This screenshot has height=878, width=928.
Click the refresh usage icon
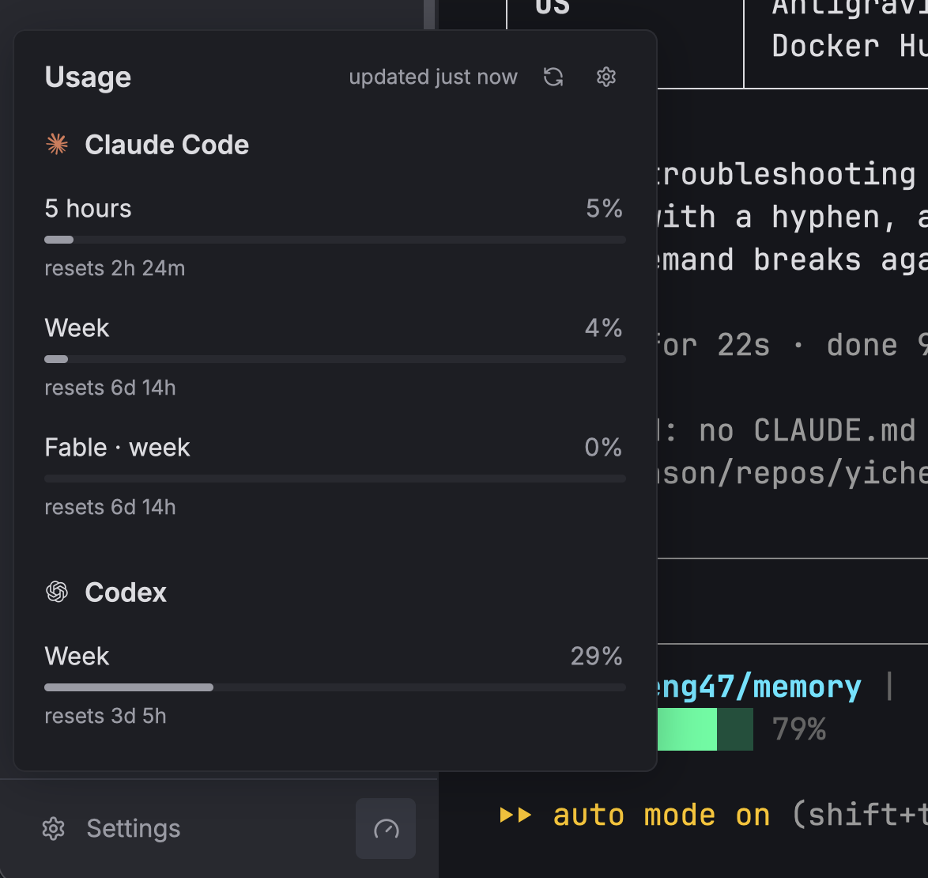(553, 77)
